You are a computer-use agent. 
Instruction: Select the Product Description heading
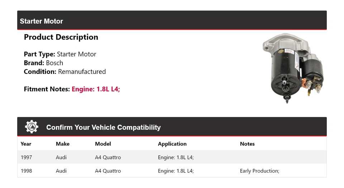tap(61, 37)
